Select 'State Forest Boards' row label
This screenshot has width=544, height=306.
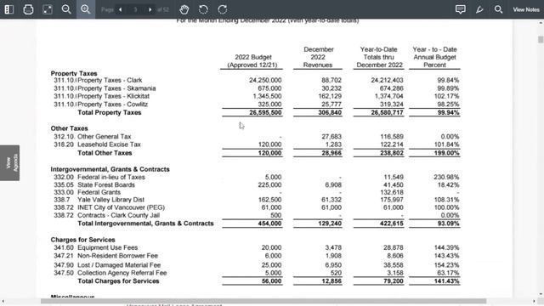105,185
